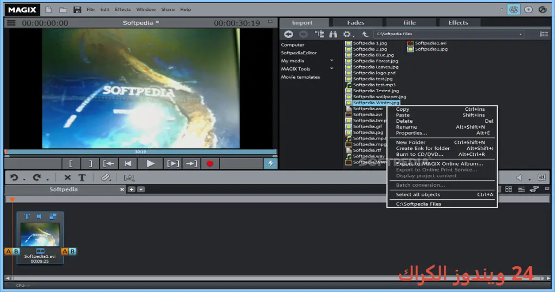Click the Open project folder icon
The height and width of the screenshot is (292, 555).
tap(63, 10)
